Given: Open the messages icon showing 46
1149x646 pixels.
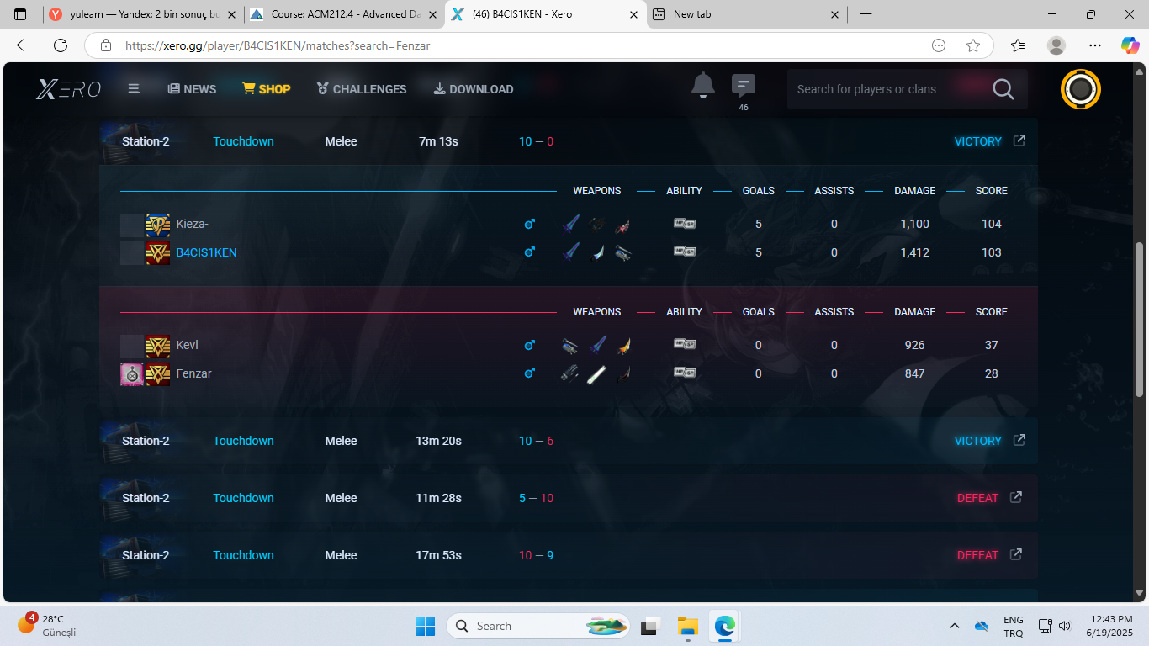Looking at the screenshot, I should 743,86.
